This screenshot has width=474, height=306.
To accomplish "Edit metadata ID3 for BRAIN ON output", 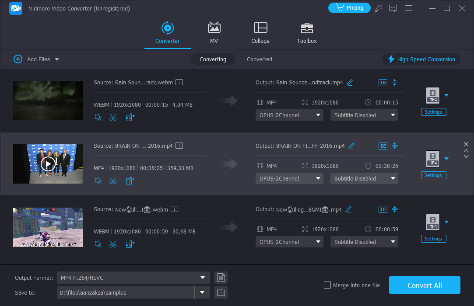I will pos(383,146).
